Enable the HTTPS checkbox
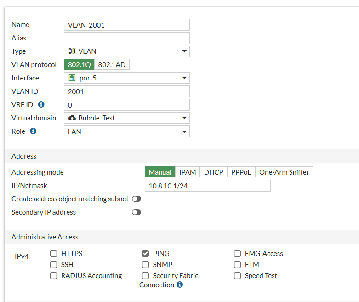The width and height of the screenshot is (359, 302). tap(54, 253)
